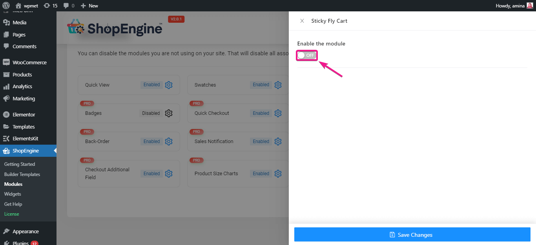
Task: Go to Getting Started submenu
Action: (x=20, y=164)
